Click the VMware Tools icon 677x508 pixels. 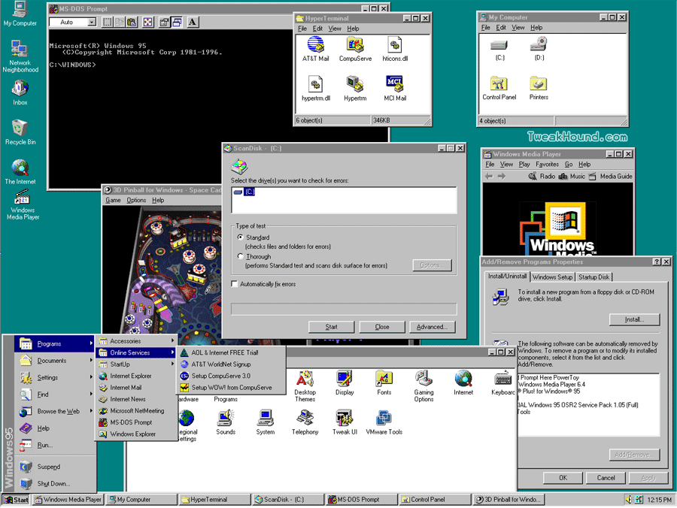pyautogui.click(x=384, y=419)
